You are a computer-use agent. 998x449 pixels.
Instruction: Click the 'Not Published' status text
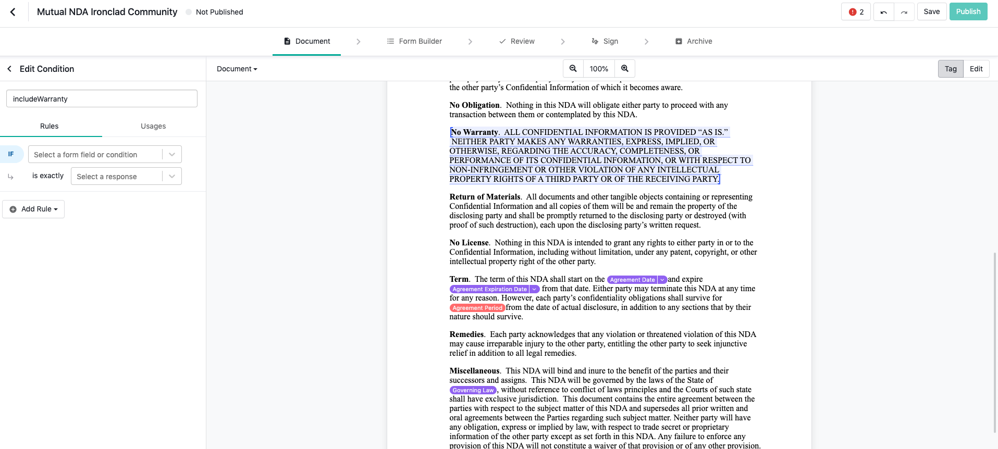[x=219, y=12]
